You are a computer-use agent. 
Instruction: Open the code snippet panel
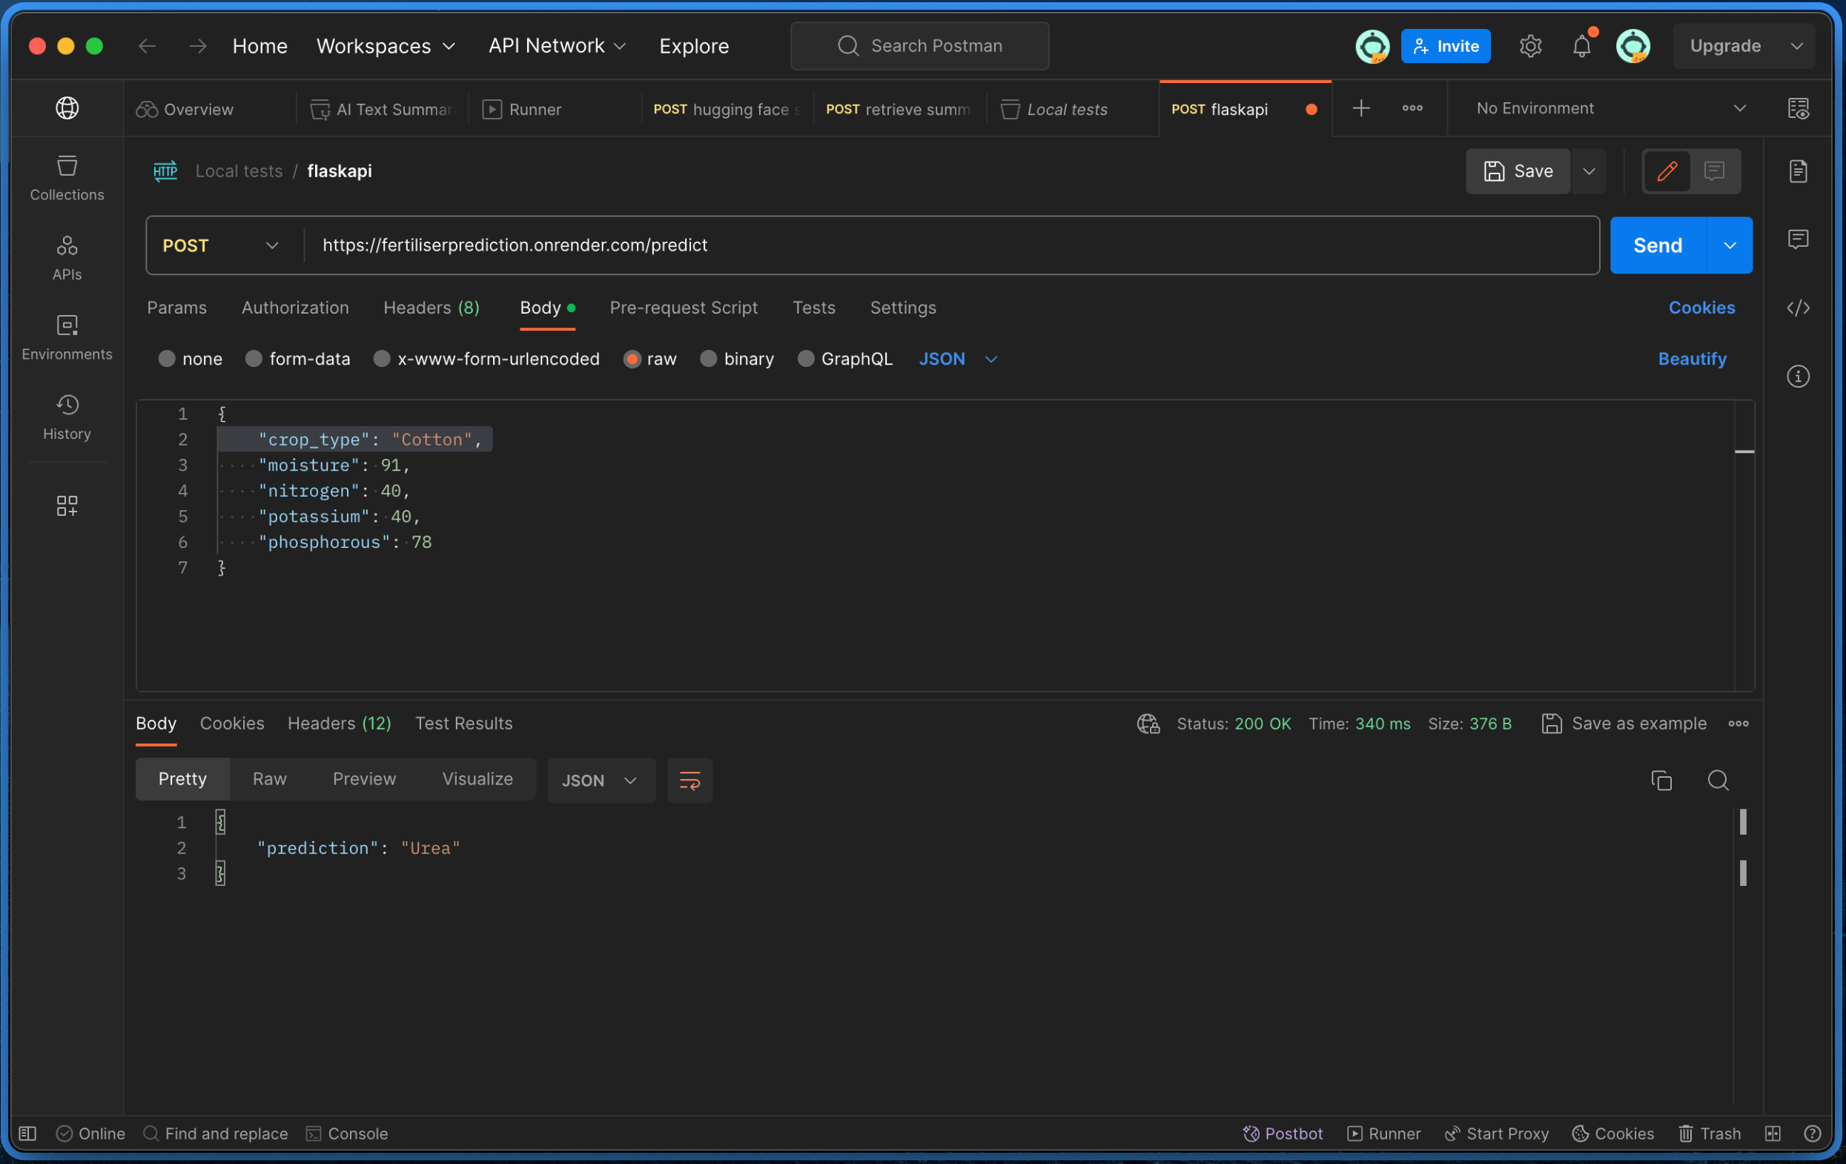pos(1799,308)
